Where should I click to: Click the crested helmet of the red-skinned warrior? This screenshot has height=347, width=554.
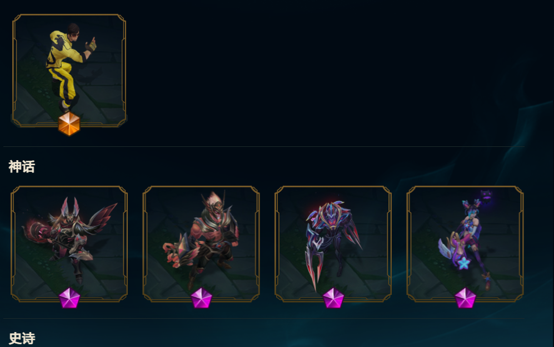213,203
